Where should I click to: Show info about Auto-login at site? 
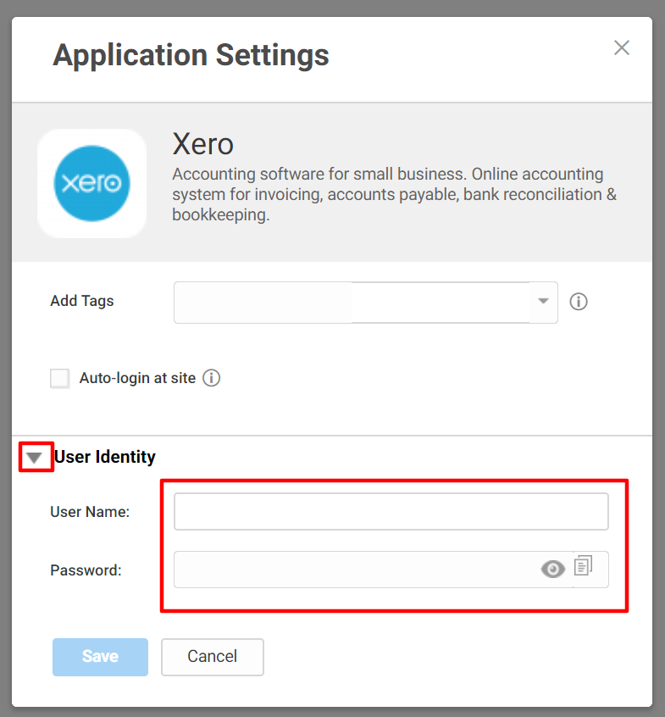(211, 378)
